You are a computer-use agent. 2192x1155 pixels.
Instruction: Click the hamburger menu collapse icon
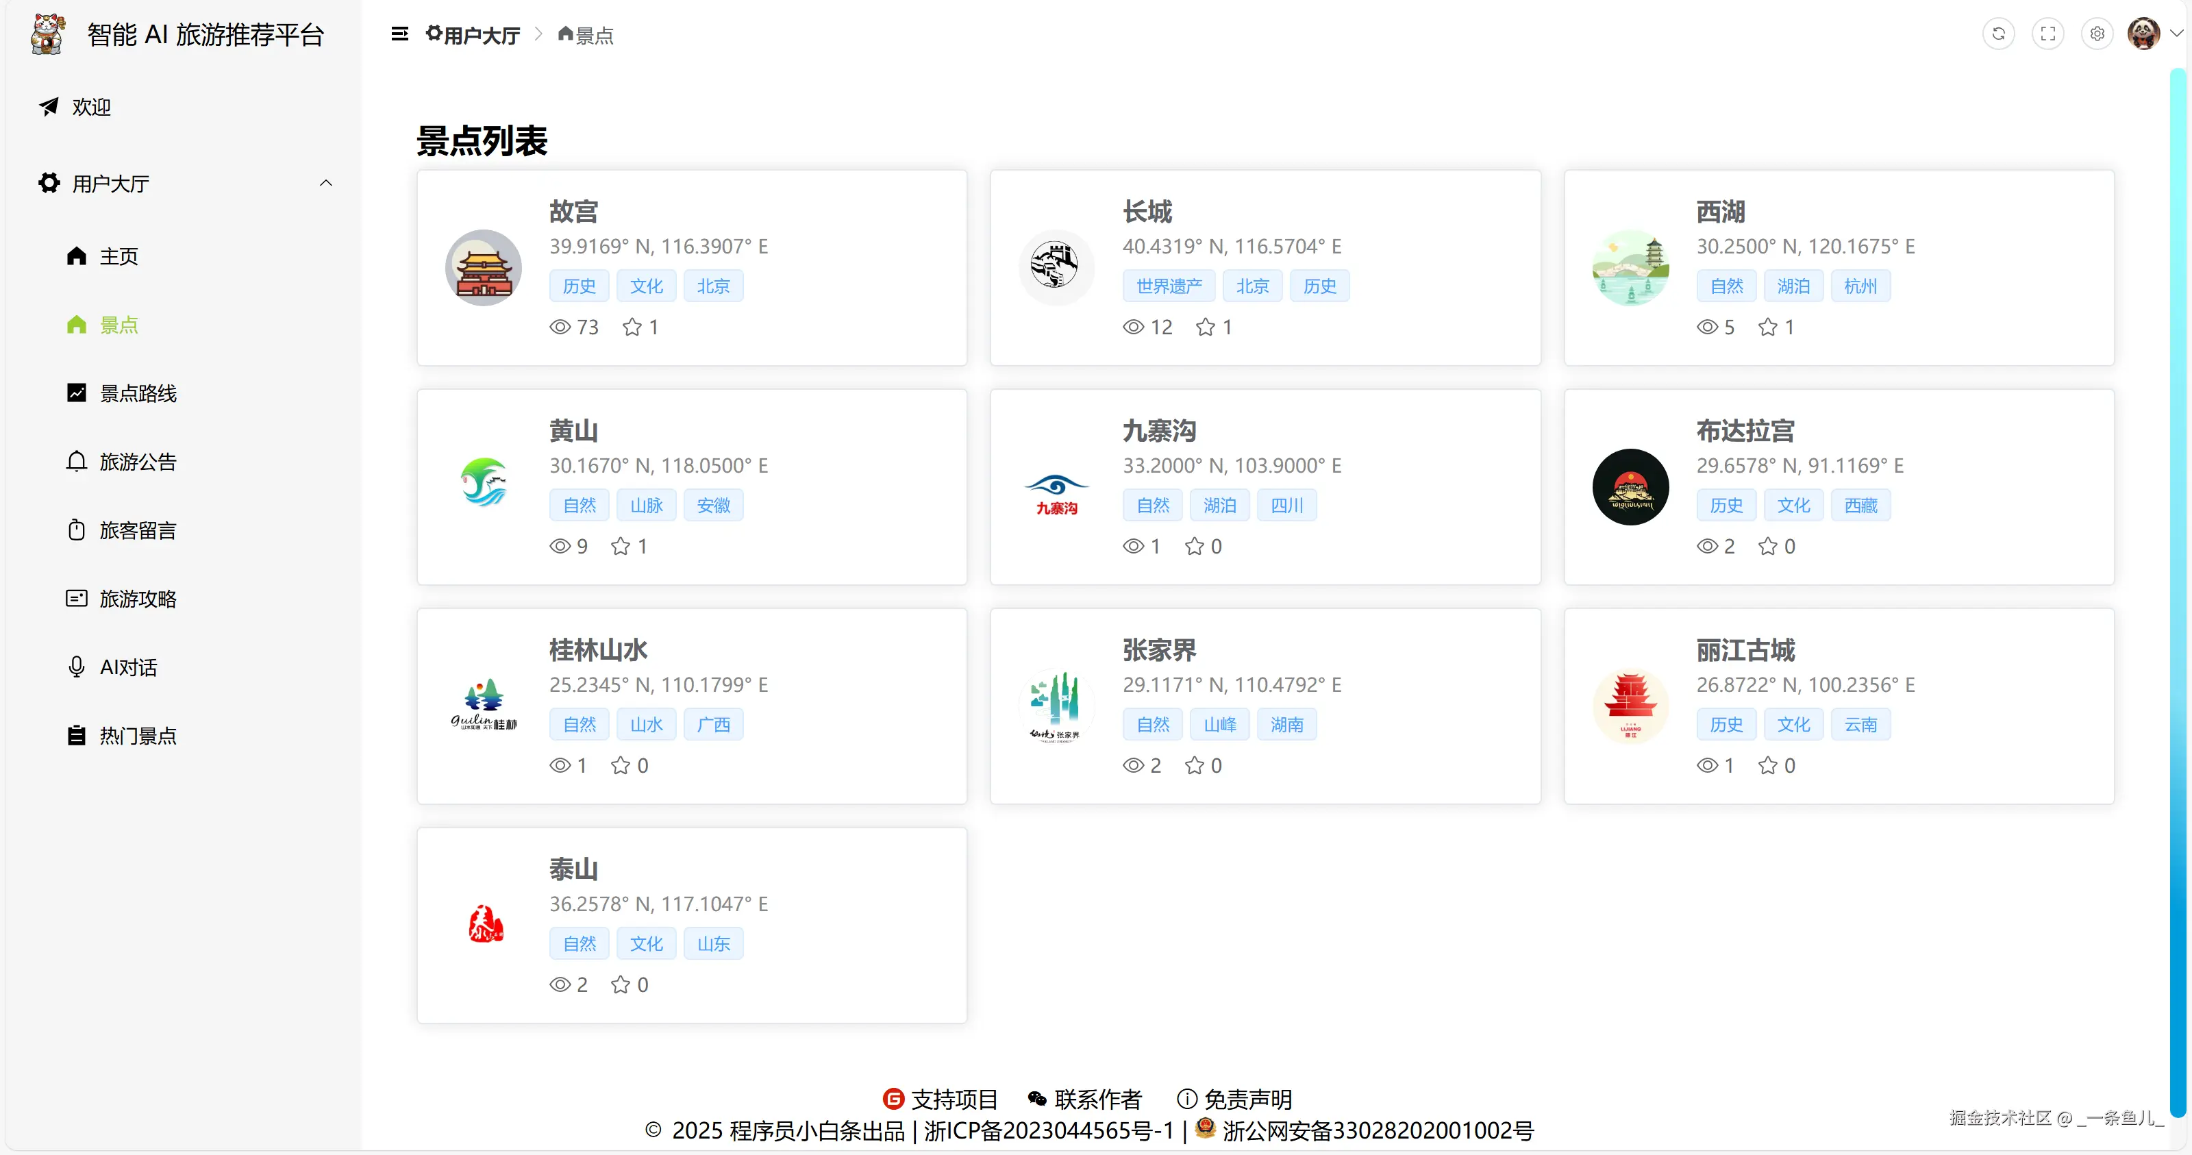pyautogui.click(x=399, y=34)
